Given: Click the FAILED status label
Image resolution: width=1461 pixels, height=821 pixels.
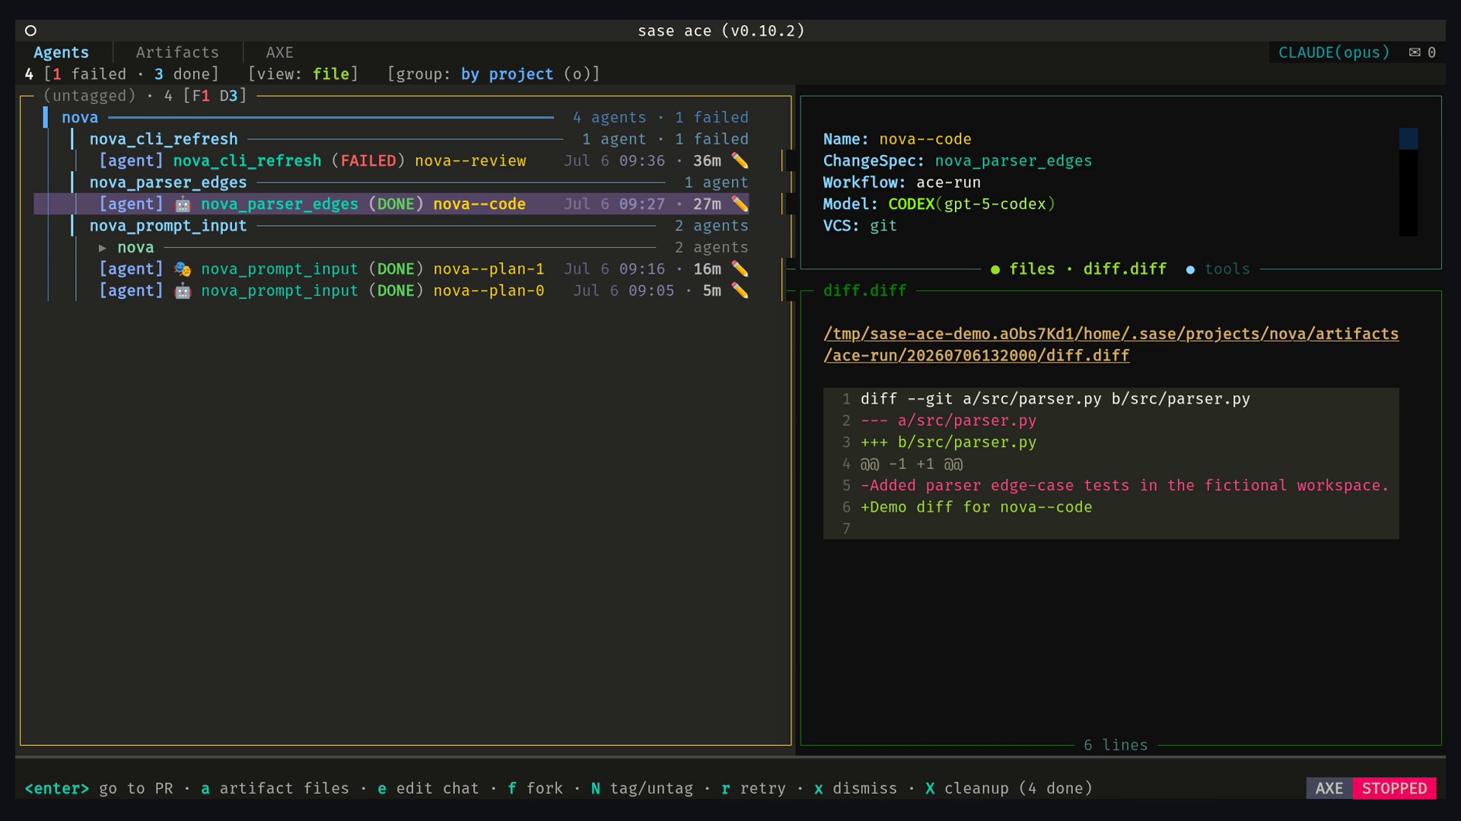Looking at the screenshot, I should pyautogui.click(x=368, y=160).
